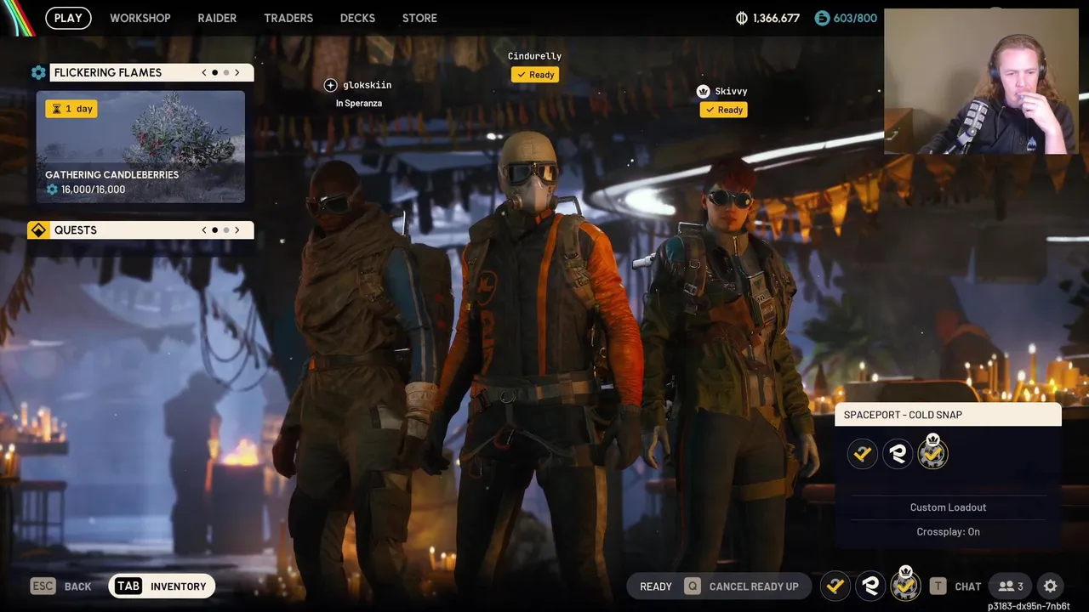Click the crowned ready icon in Spaceport panel
The height and width of the screenshot is (612, 1089).
pyautogui.click(x=932, y=452)
